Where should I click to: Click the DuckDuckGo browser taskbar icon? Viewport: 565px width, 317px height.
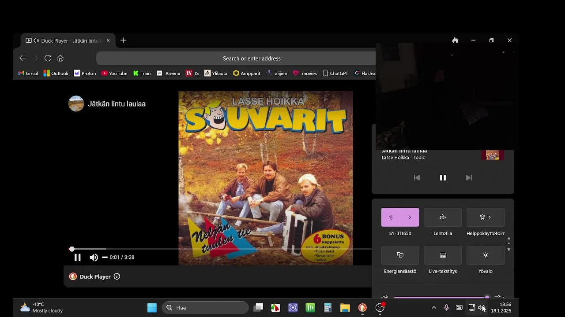362,308
